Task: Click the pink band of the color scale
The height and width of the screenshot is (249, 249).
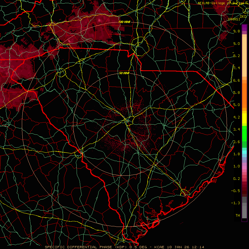Action: 244,168
